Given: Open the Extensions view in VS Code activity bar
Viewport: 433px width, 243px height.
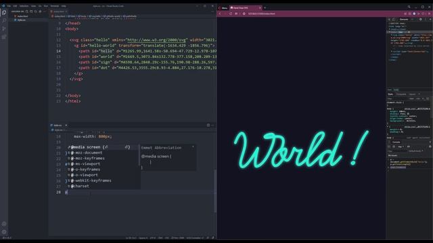Looking at the screenshot, I should coord(4,36).
